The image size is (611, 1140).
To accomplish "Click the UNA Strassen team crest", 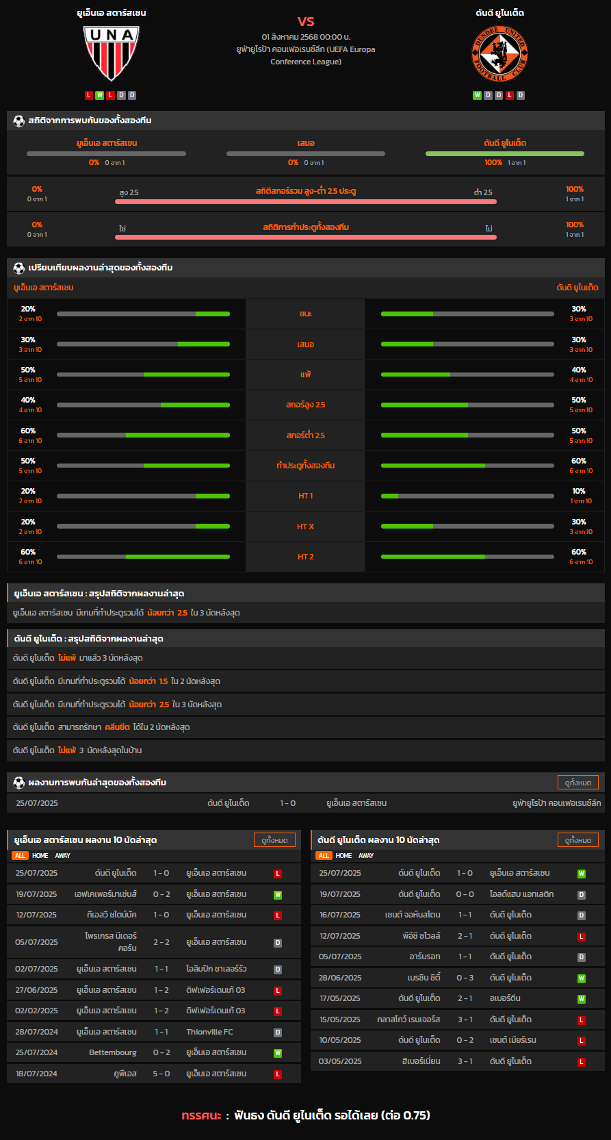I will click(x=111, y=53).
